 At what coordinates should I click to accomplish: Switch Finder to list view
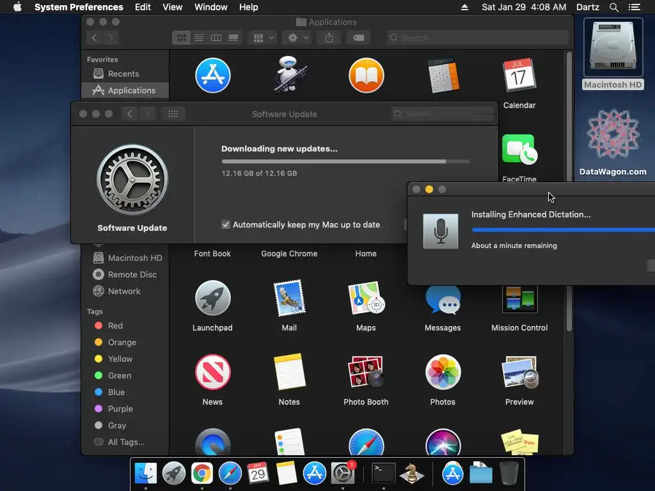(x=199, y=38)
